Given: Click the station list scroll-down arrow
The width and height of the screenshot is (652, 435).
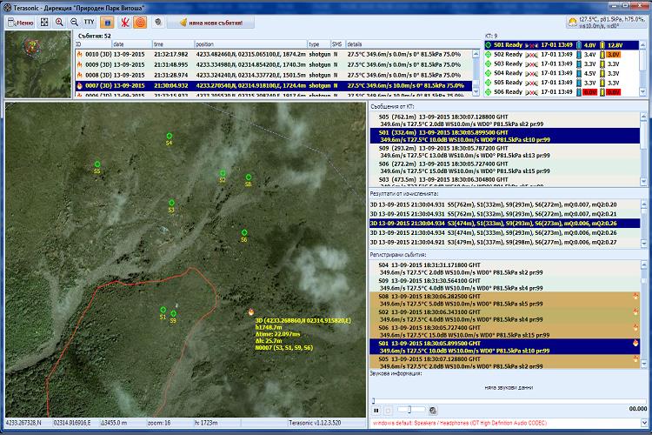Looking at the screenshot, I should click(642, 92).
